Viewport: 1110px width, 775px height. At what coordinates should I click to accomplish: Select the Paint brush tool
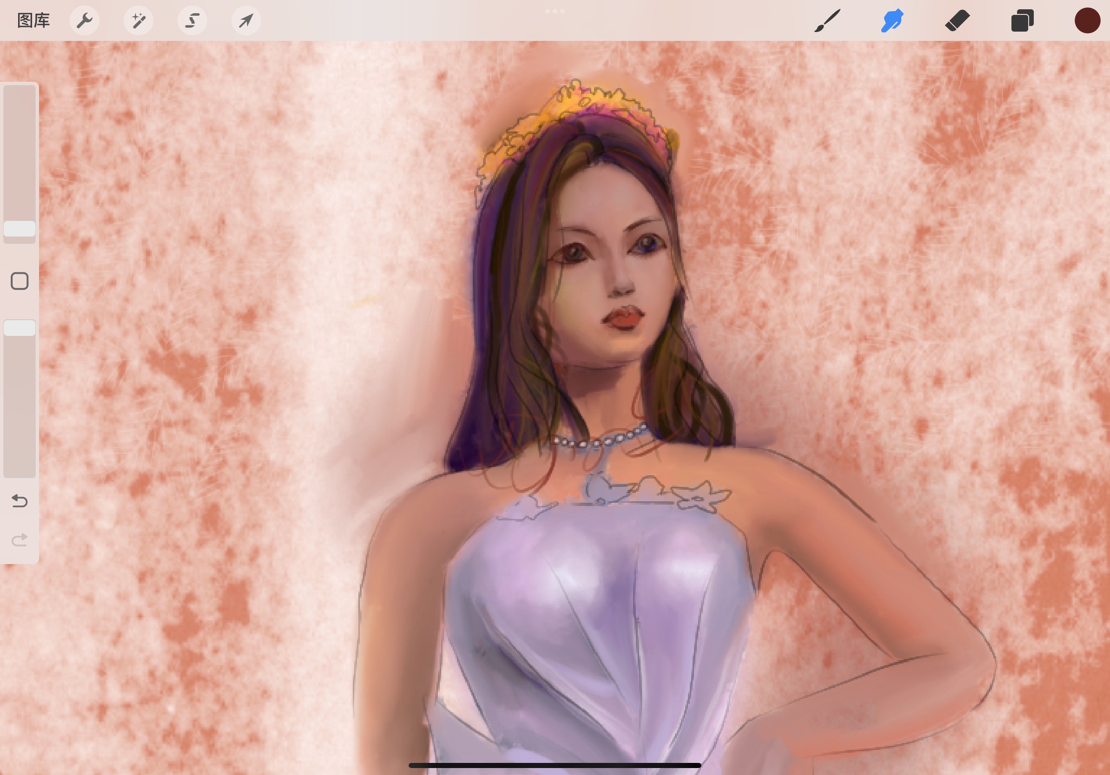point(827,21)
